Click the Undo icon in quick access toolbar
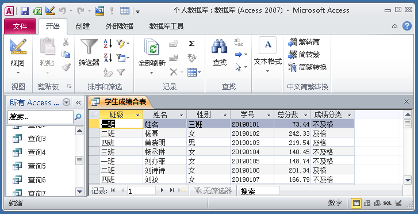The image size is (418, 214). [x=63, y=11]
